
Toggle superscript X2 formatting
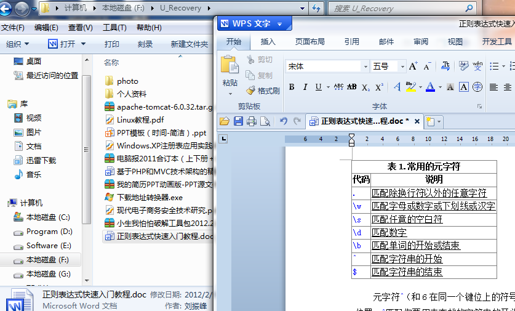coord(379,87)
